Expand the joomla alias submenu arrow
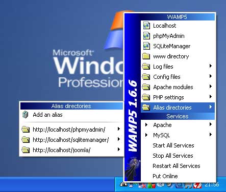226x192 pixels. 119,150
